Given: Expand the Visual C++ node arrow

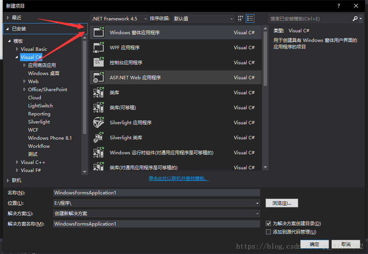Looking at the screenshot, I should [17, 162].
